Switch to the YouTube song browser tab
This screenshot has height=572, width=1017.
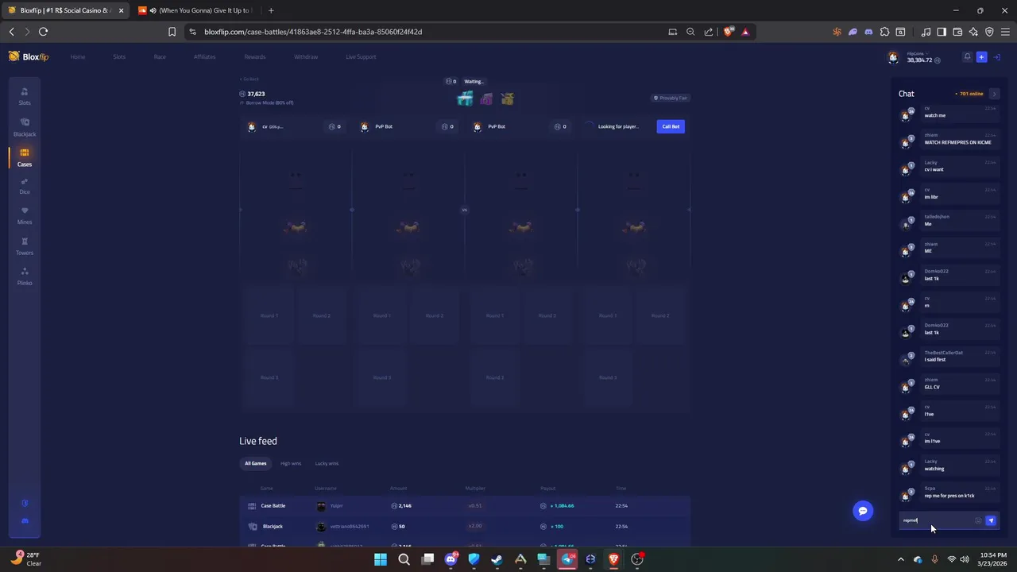point(195,10)
